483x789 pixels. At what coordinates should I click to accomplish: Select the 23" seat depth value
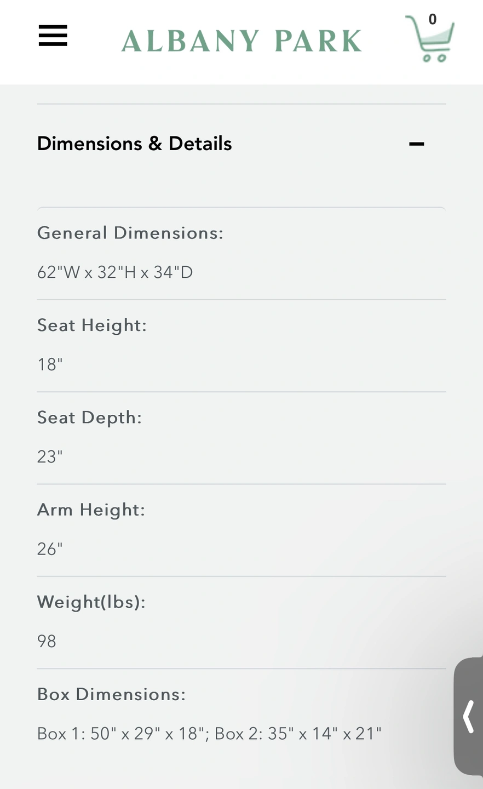tap(50, 456)
